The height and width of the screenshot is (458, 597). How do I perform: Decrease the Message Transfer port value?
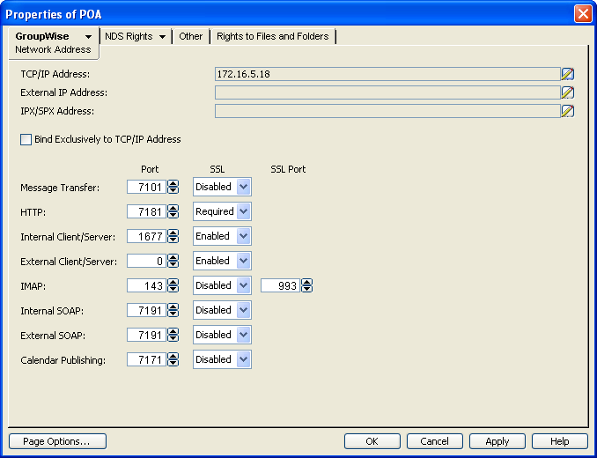tap(173, 190)
